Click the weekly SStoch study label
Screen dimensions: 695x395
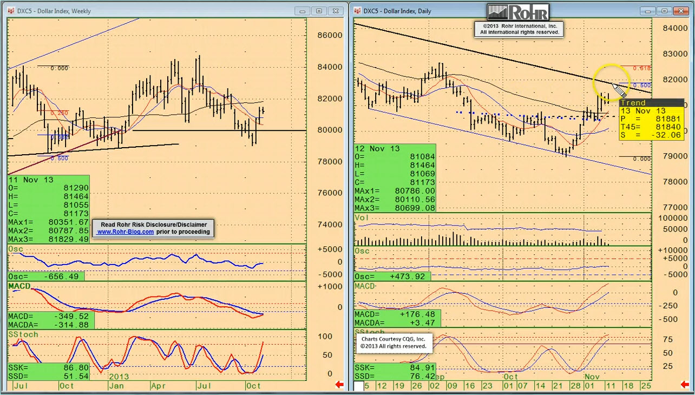(24, 334)
